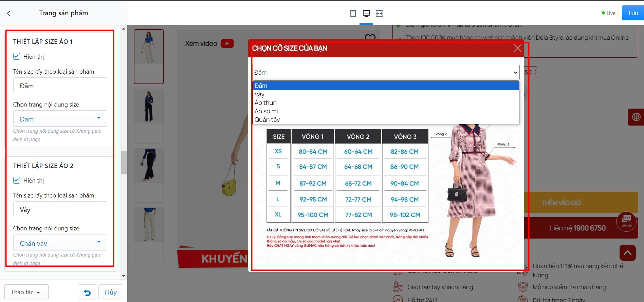The width and height of the screenshot is (644, 302).
Task: Edit the Đầm size name field
Action: [60, 86]
